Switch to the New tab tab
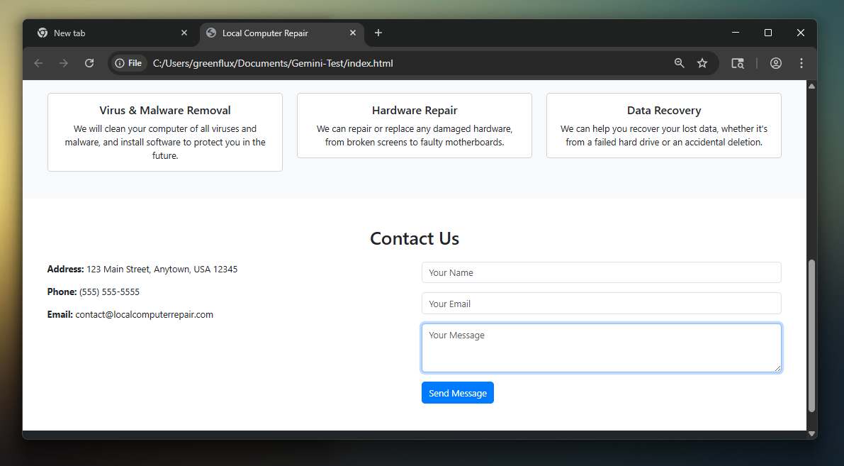This screenshot has width=844, height=466. 106,33
